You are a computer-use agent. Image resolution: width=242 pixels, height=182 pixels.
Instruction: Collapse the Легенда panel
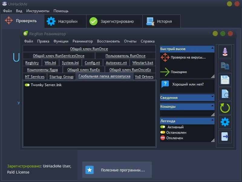213,120
